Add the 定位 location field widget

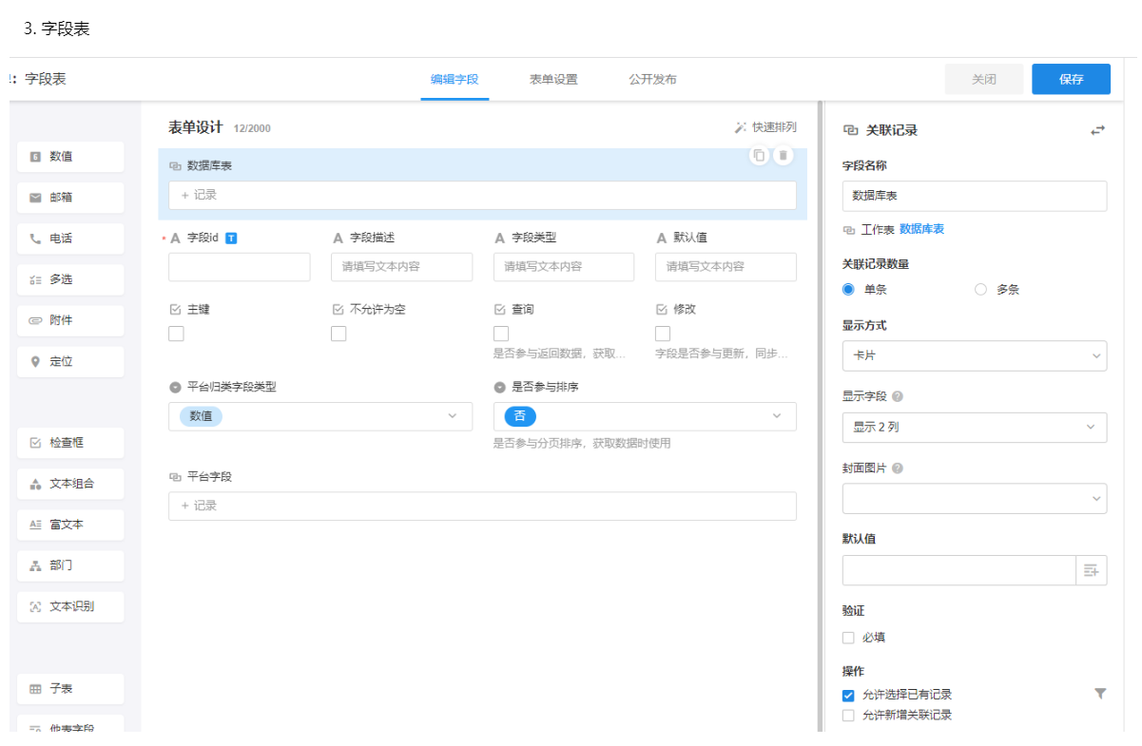point(70,361)
